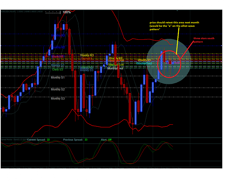
Task: Select the EURUSDm Monthly chart title
Action: (22, 11)
